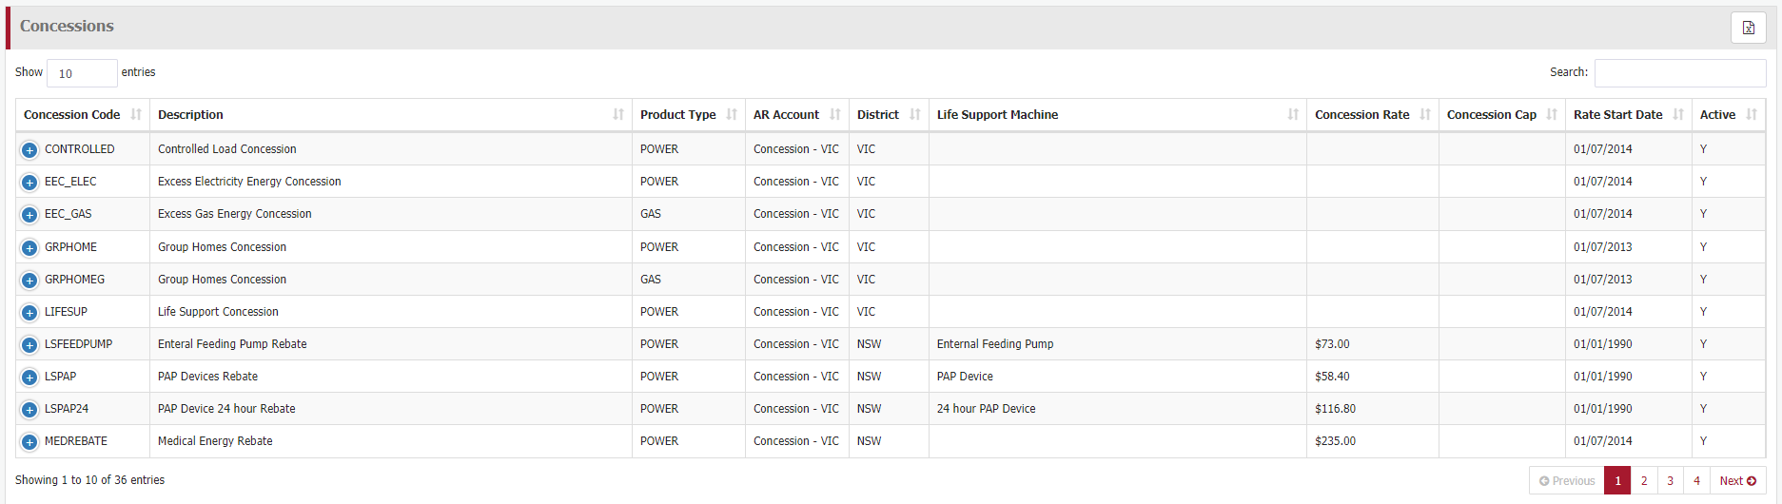Image resolution: width=1782 pixels, height=504 pixels.
Task: Click plus icon beside GRPHOMEG
Action: (29, 281)
